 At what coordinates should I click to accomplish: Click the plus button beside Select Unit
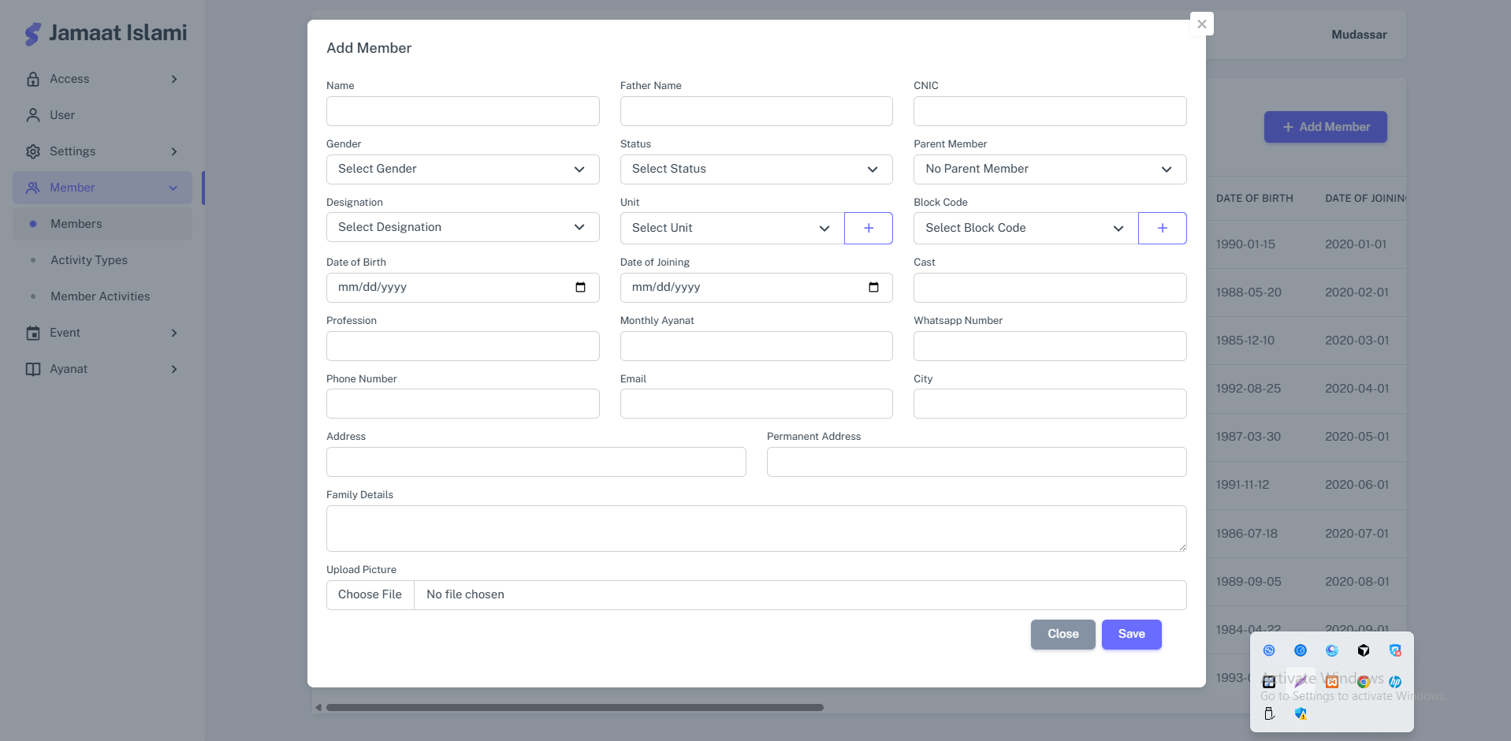[x=868, y=228]
